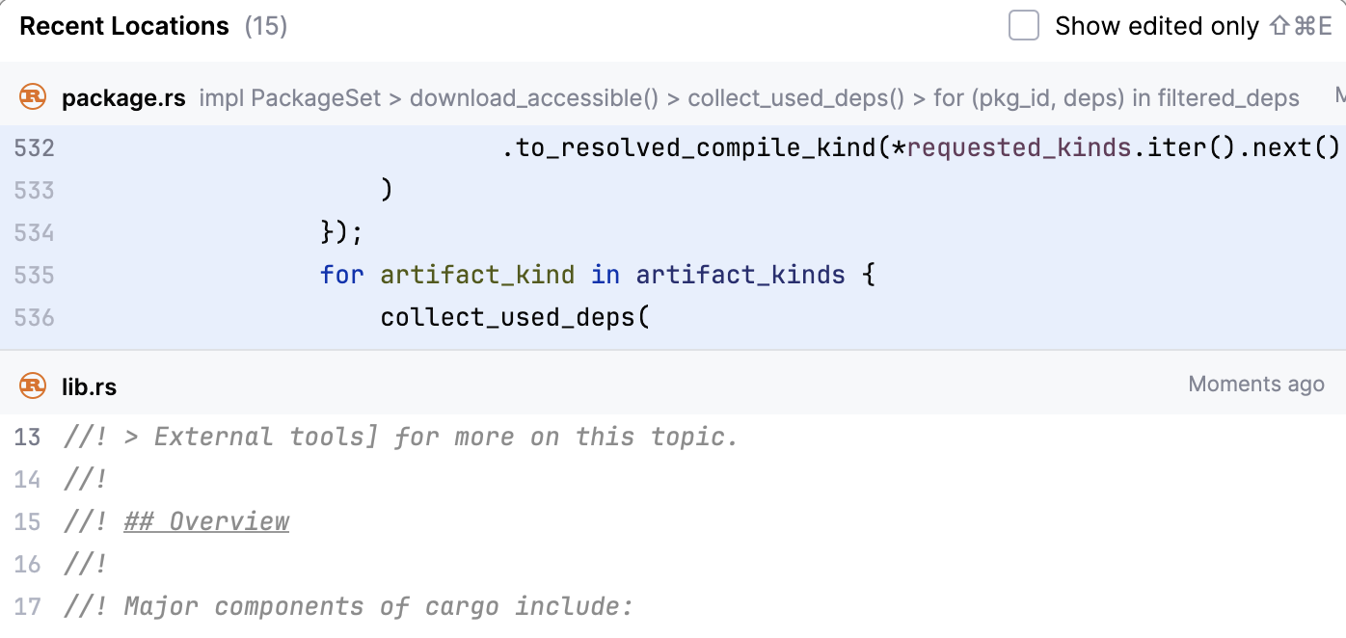
Task: Enable the Show edited only checkbox
Action: tap(1024, 26)
